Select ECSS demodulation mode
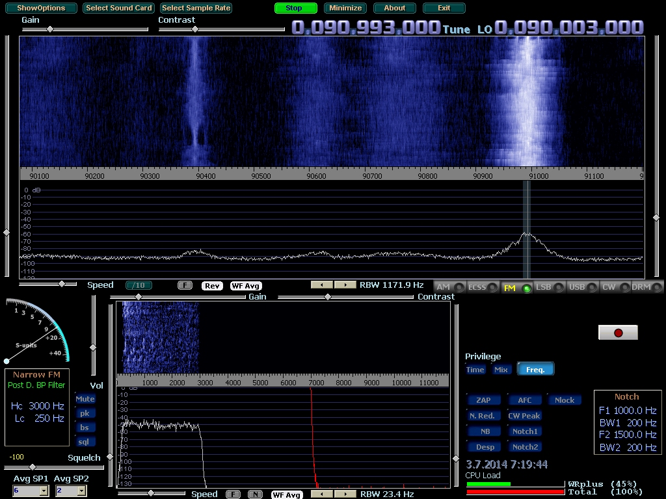 pos(482,287)
